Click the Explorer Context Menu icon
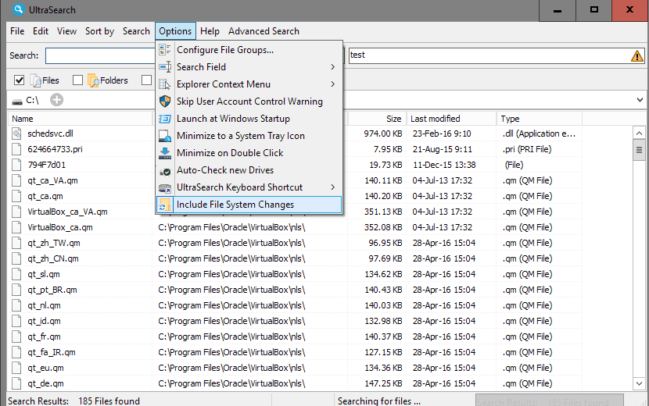649x406 pixels. 165,84
